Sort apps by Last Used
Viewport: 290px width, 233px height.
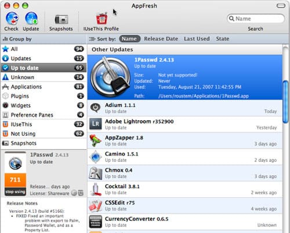click(197, 39)
